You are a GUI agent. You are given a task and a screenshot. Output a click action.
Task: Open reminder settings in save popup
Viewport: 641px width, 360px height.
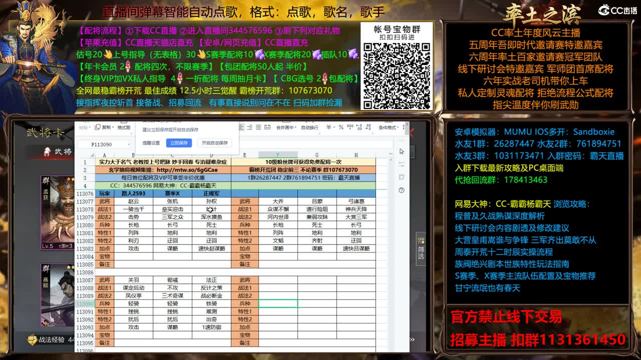(151, 143)
